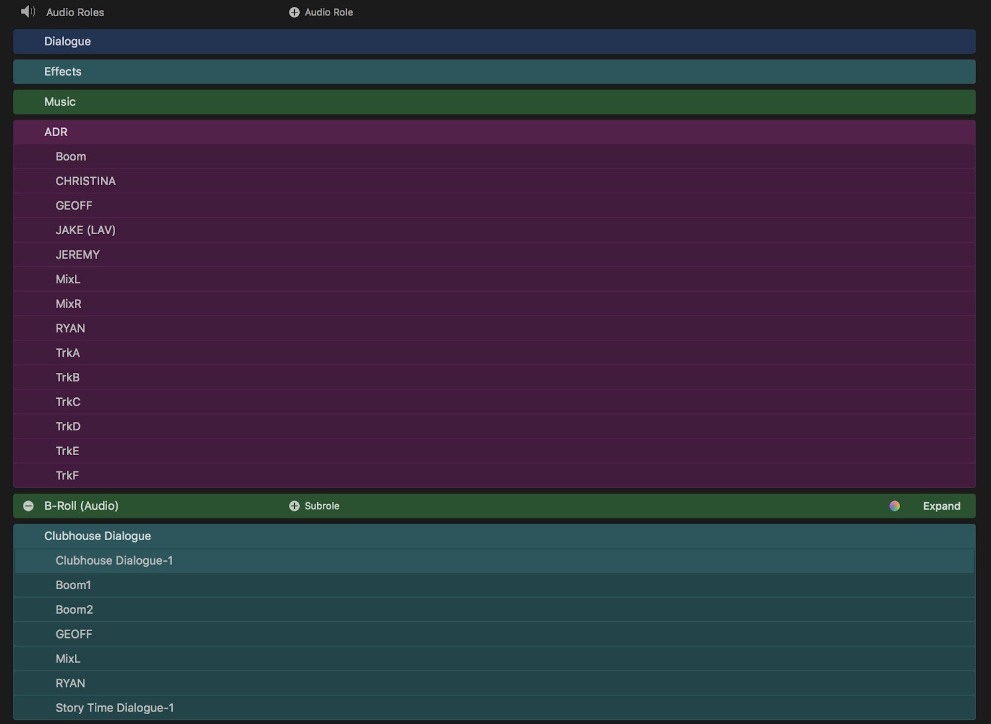This screenshot has width=991, height=724.
Task: Select the JAKE (LAV) subrole
Action: click(494, 230)
